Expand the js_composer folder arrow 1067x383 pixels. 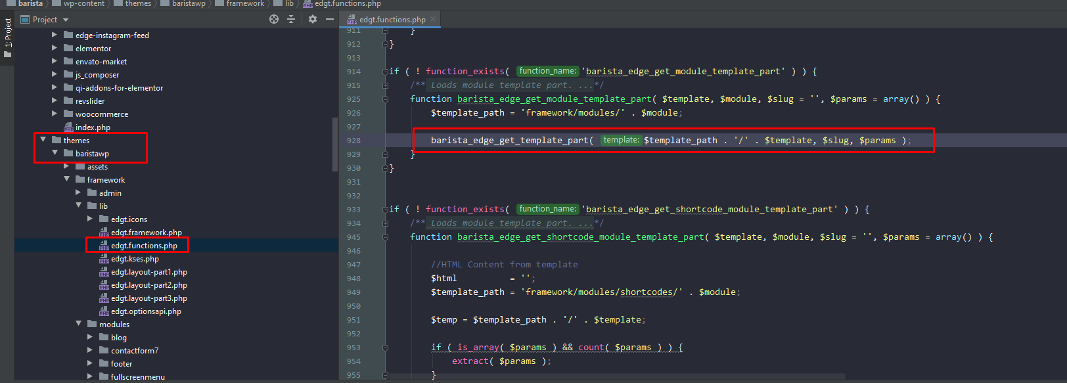pos(55,74)
